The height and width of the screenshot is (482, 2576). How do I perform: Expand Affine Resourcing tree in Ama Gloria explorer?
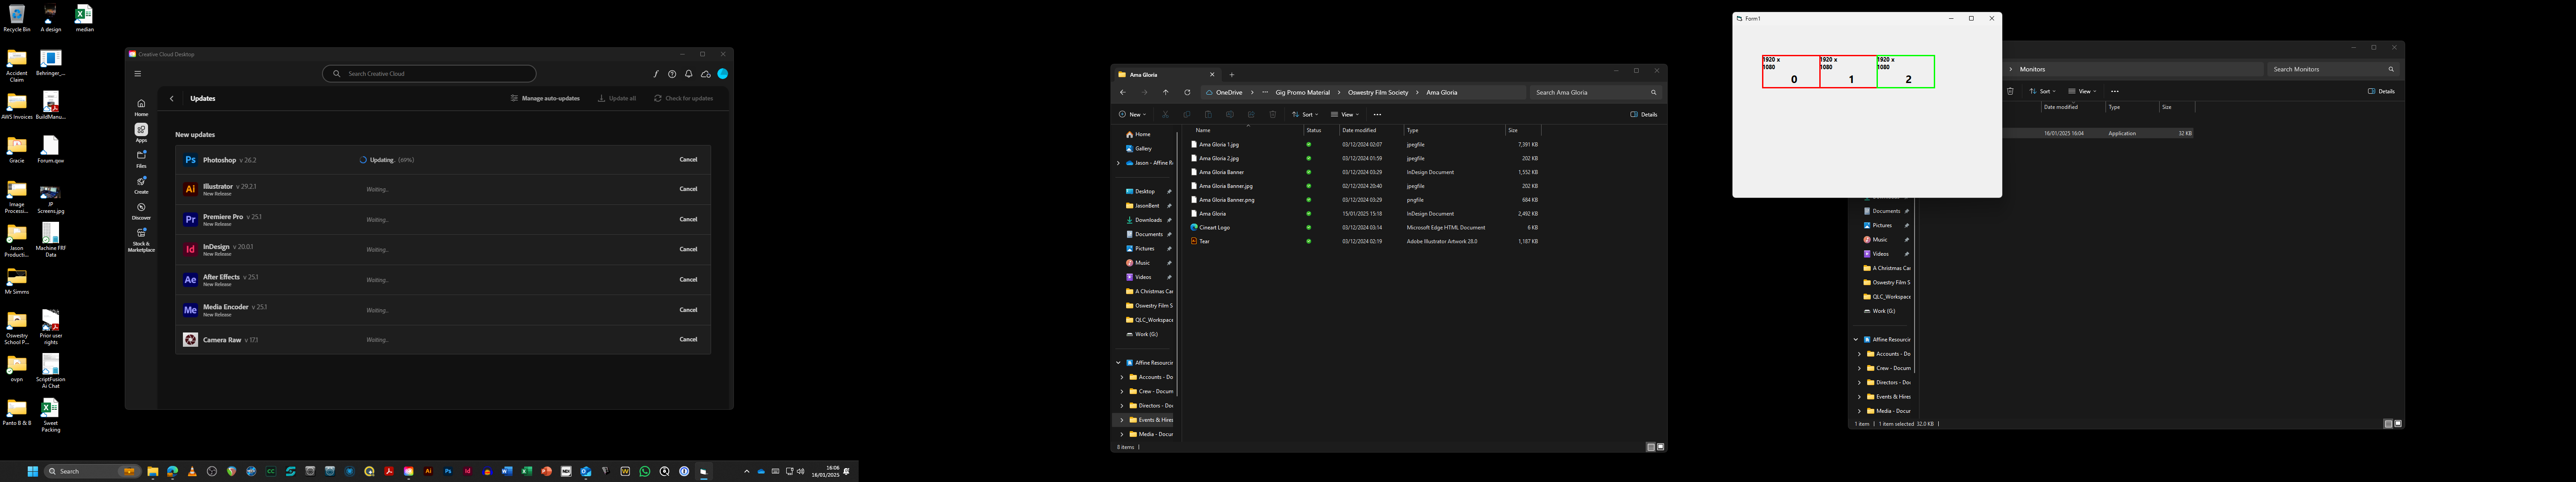coord(1118,363)
